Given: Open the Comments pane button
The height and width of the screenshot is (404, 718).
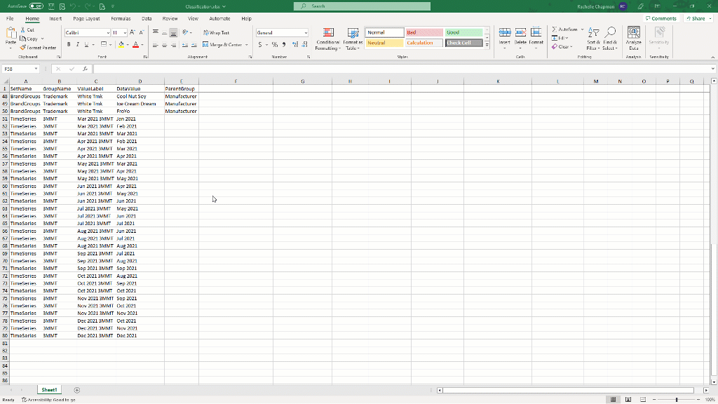Looking at the screenshot, I should [x=661, y=19].
